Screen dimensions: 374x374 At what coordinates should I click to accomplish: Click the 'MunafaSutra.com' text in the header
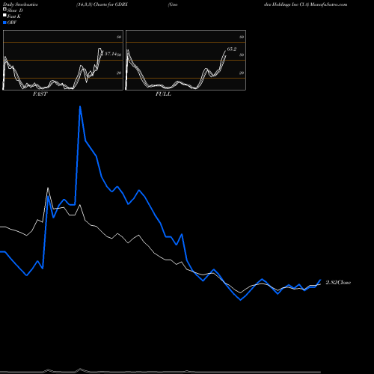328,4
